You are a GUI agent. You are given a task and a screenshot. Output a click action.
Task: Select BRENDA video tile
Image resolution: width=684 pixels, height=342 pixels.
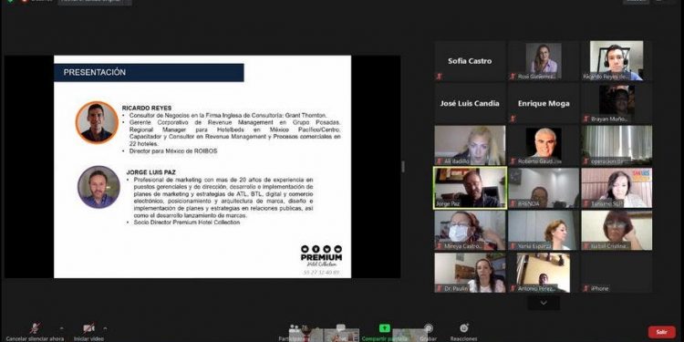(544, 188)
